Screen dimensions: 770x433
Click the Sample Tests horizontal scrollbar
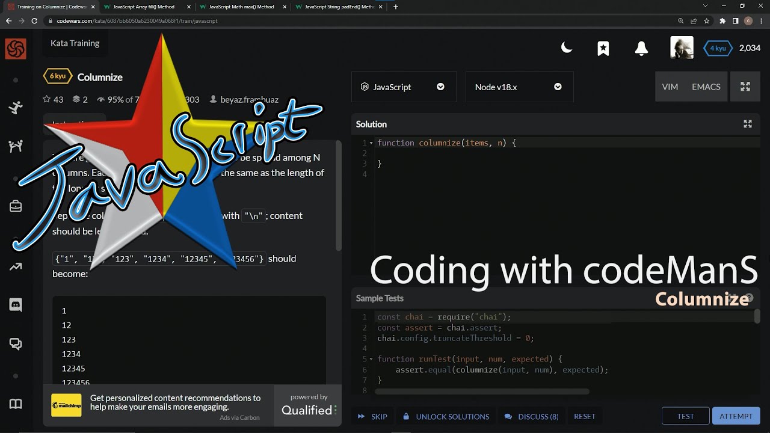point(482,392)
